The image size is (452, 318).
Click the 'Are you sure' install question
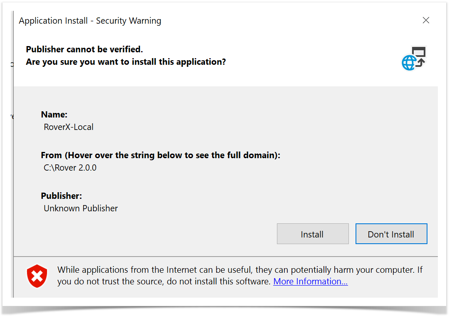pos(126,62)
